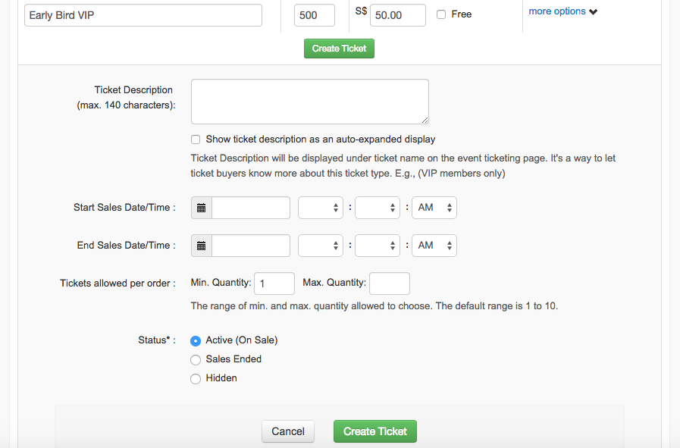Enable auto-expanded ticket description display
680x448 pixels.
click(x=196, y=139)
